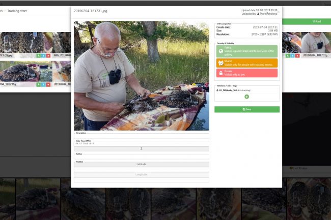Screen dimensions: 331x220
Task: Click the Latitude position field
Action: pyautogui.click(x=141, y=165)
